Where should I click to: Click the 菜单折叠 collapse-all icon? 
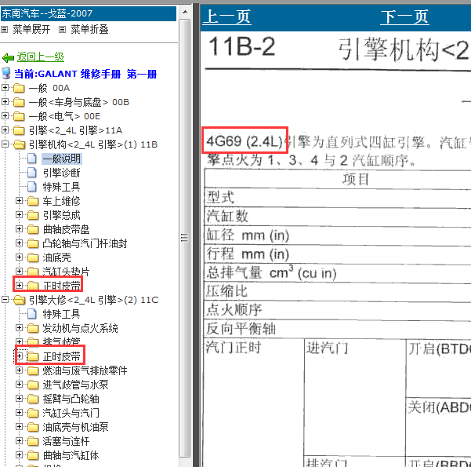click(x=62, y=30)
